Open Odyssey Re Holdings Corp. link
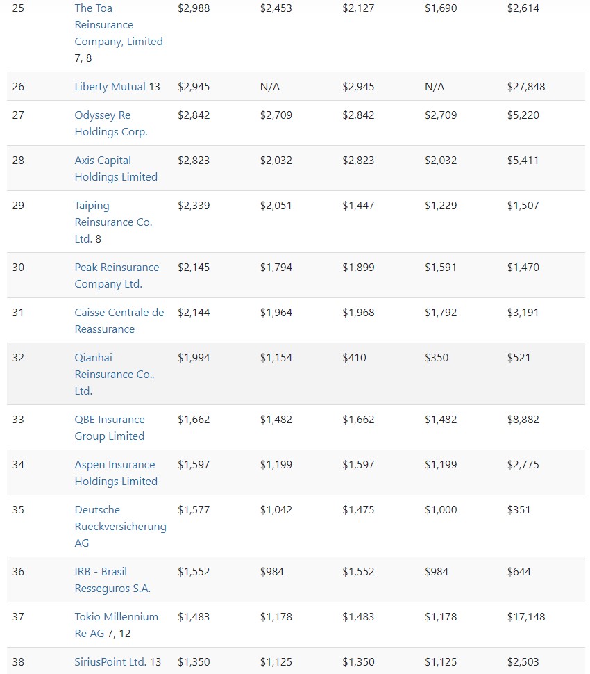Image resolution: width=590 pixels, height=674 pixels. coord(111,124)
